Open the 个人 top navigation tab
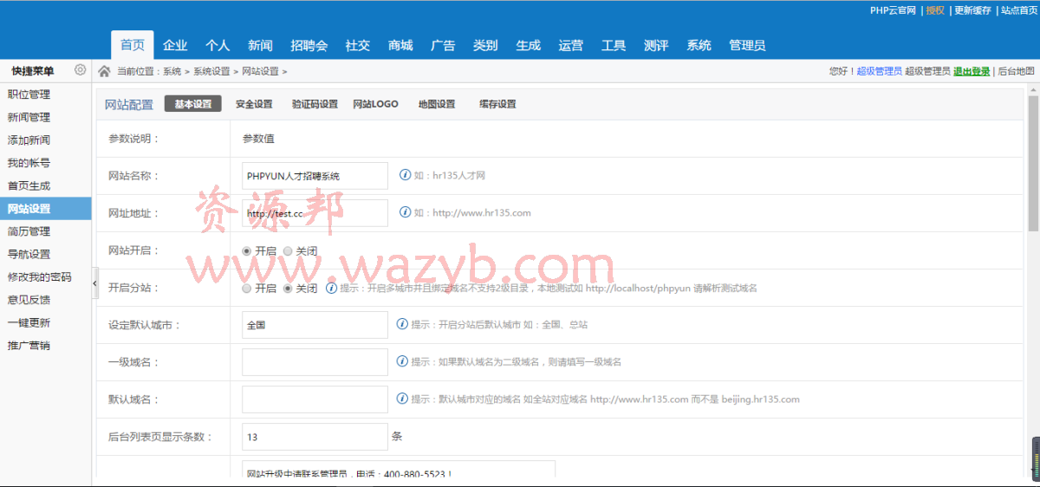This screenshot has height=487, width=1040. point(218,45)
